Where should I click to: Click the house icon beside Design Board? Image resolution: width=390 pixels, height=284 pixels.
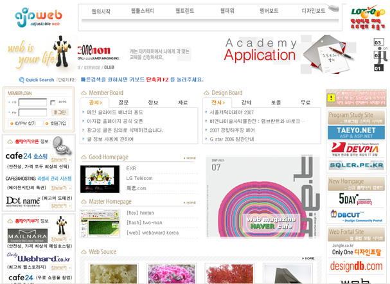206,93
